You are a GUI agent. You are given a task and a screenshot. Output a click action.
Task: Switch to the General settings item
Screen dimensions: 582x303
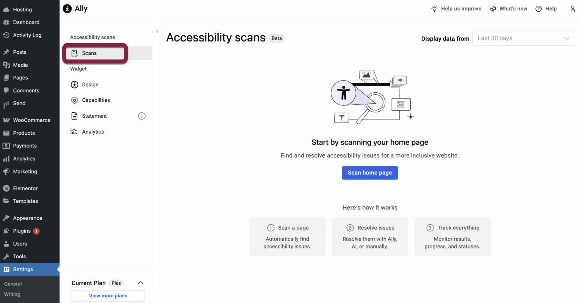13,283
